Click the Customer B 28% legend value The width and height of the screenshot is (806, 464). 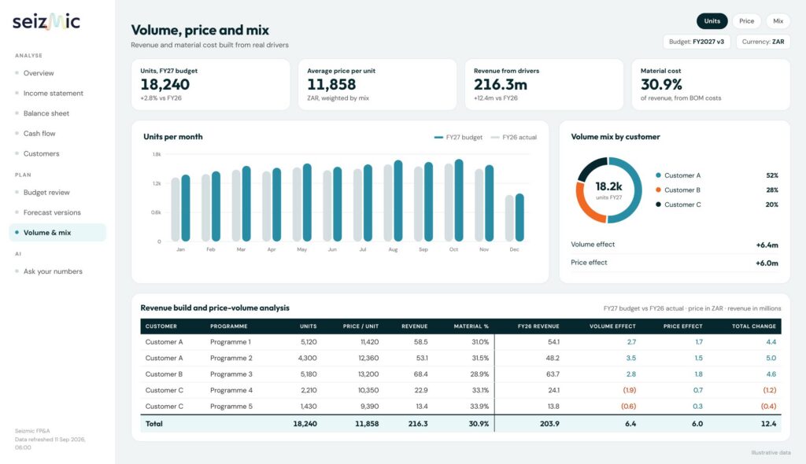(772, 190)
